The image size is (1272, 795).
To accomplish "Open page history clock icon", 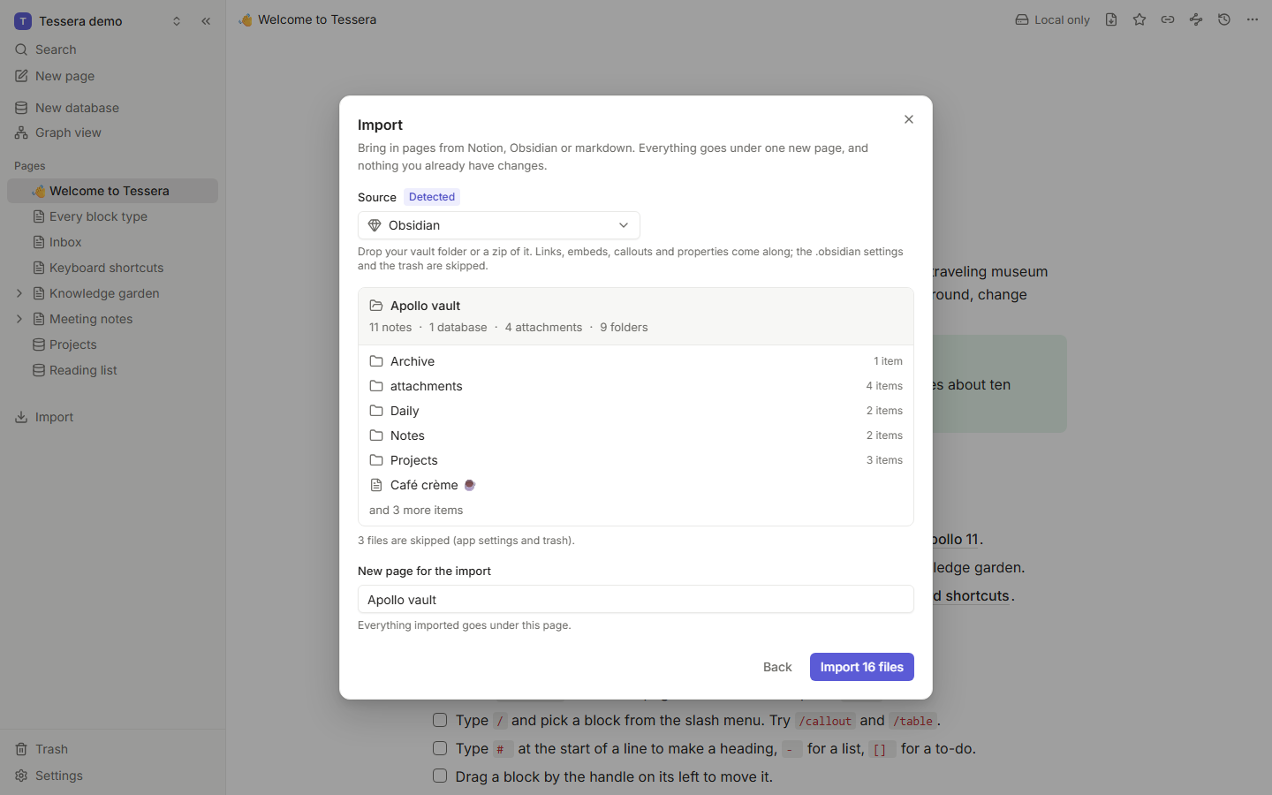I will [x=1224, y=19].
